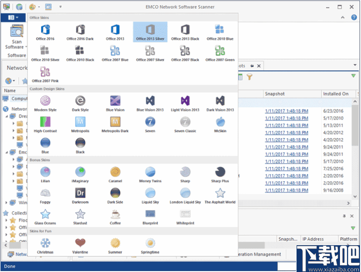Open snapshot link in the 9/16/2008 row
Screen dimensions: 361x272
click(287, 190)
